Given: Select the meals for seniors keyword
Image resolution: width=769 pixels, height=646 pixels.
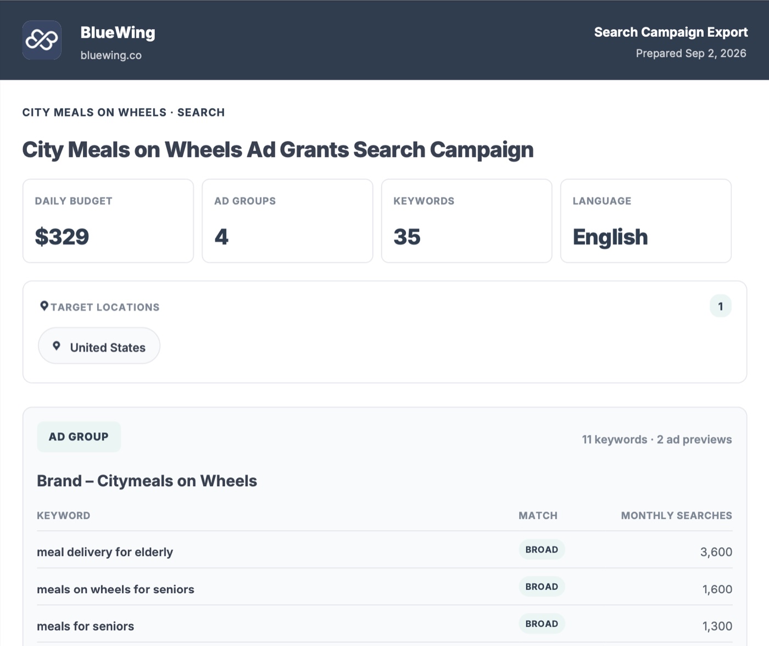Looking at the screenshot, I should 85,626.
